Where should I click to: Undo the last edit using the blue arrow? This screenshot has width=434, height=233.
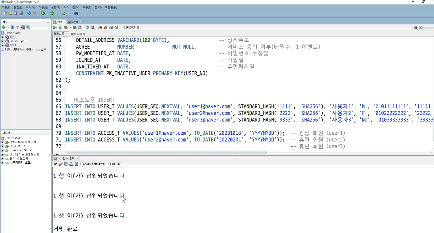[29, 13]
